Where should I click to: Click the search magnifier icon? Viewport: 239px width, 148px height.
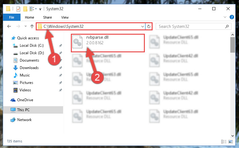[227, 26]
